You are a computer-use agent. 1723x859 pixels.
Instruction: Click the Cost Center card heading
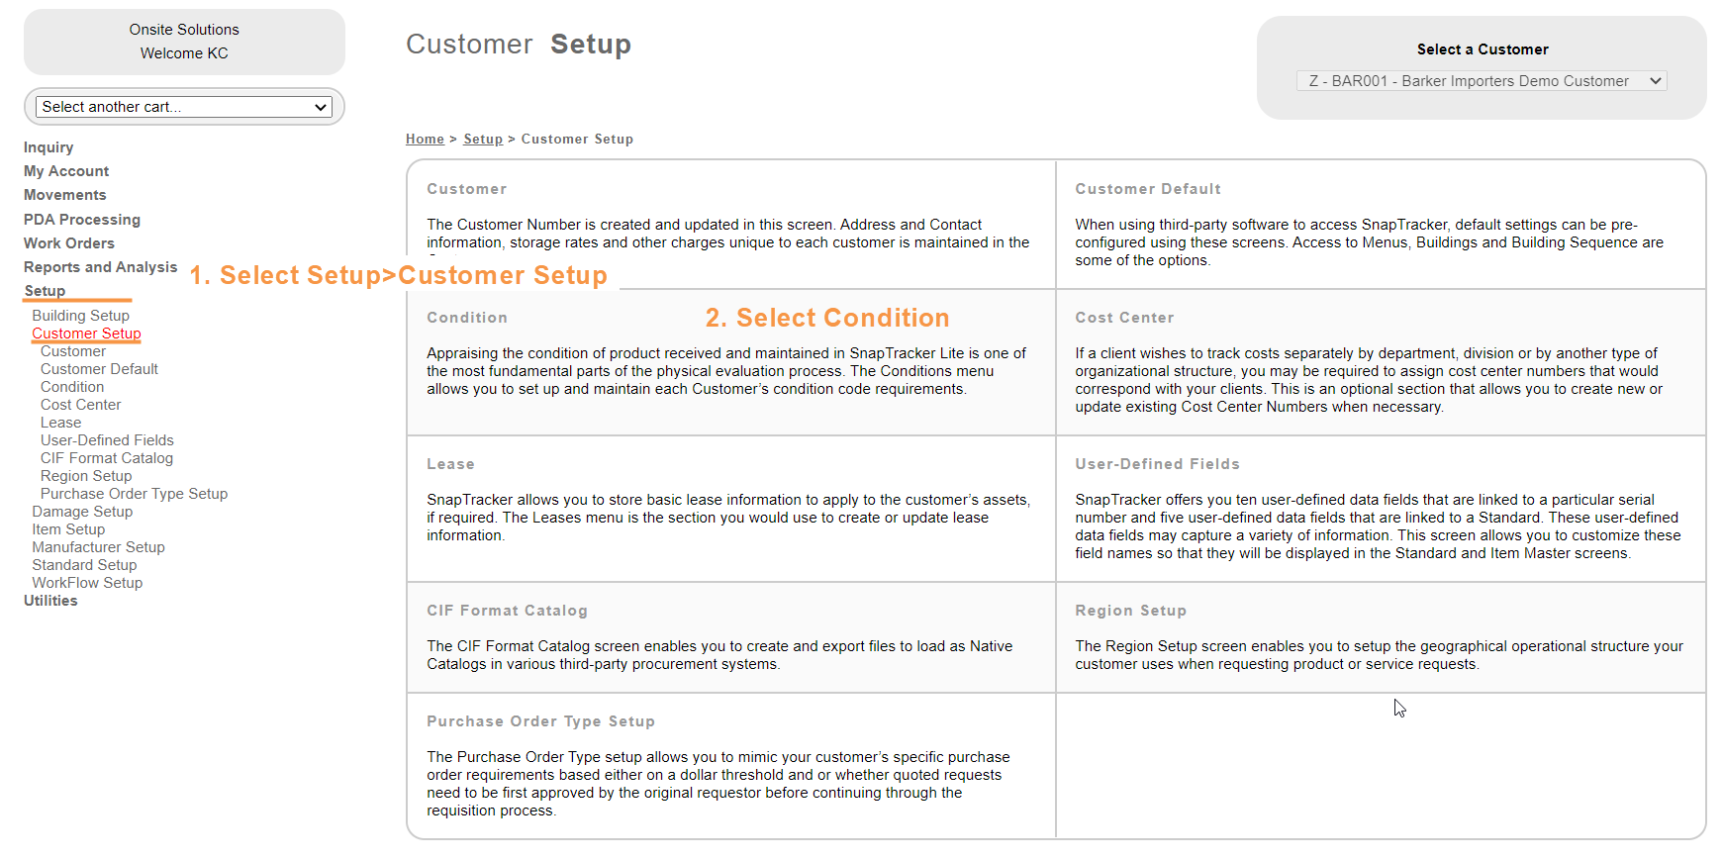tap(1124, 318)
